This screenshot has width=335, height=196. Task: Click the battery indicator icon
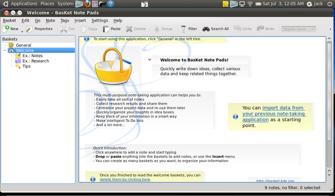tap(258, 4)
